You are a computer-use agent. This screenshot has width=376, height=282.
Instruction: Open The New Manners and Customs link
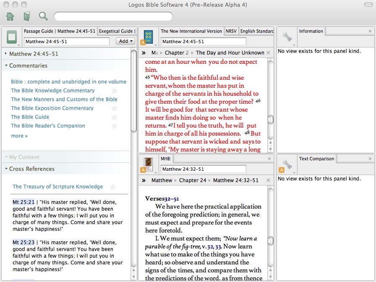64,99
